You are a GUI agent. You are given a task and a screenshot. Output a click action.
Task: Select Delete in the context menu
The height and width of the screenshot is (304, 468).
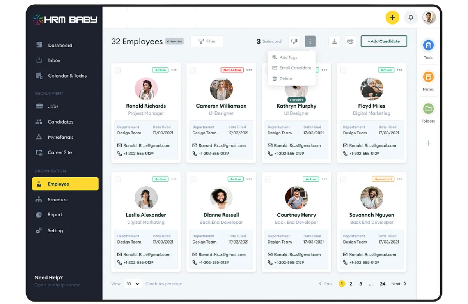(x=285, y=78)
